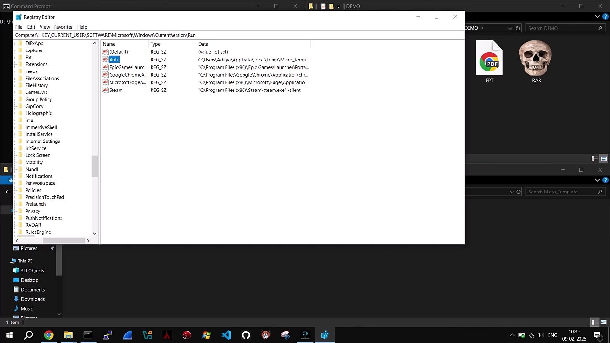This screenshot has width=610, height=343.
Task: Select the (Default) value's string icon
Action: 105,52
